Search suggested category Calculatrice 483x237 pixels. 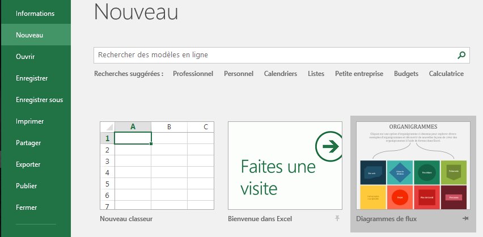coord(446,74)
